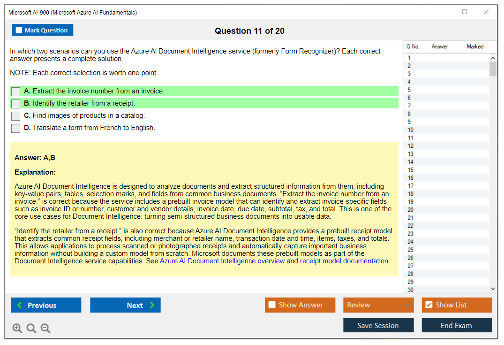Click the zoom out magnifier icon

coord(45,328)
